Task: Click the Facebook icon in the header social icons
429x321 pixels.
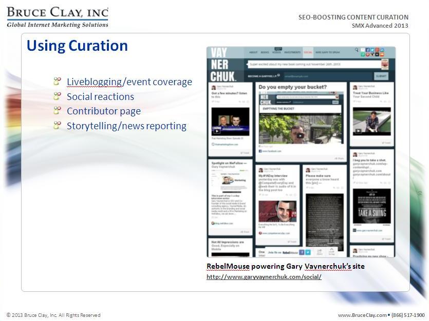Action: tap(367, 50)
